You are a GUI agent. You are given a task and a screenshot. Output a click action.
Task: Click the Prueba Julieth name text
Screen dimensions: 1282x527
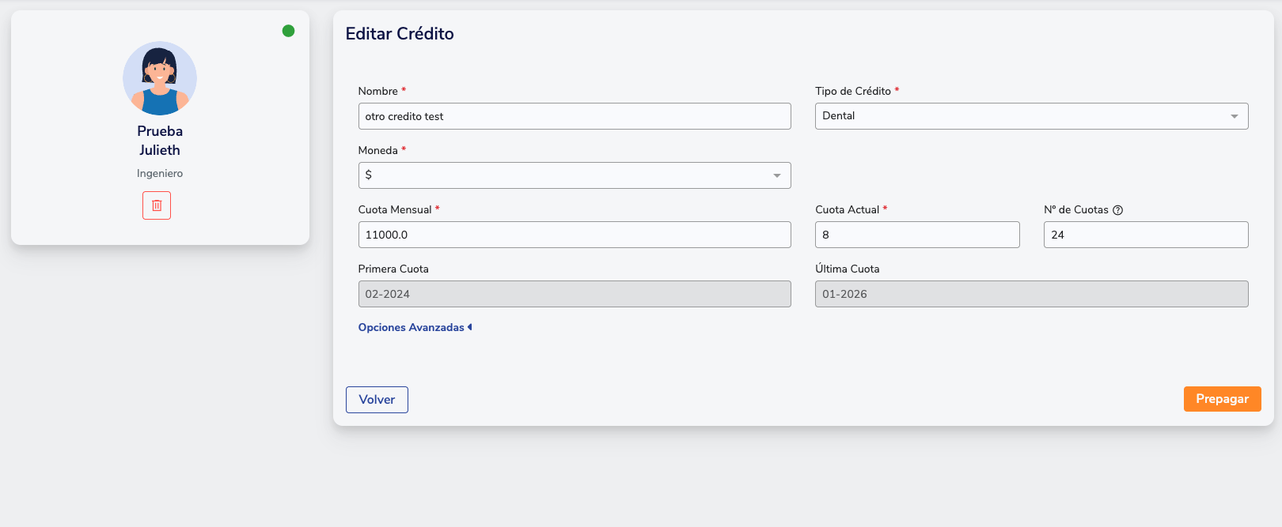click(x=160, y=141)
